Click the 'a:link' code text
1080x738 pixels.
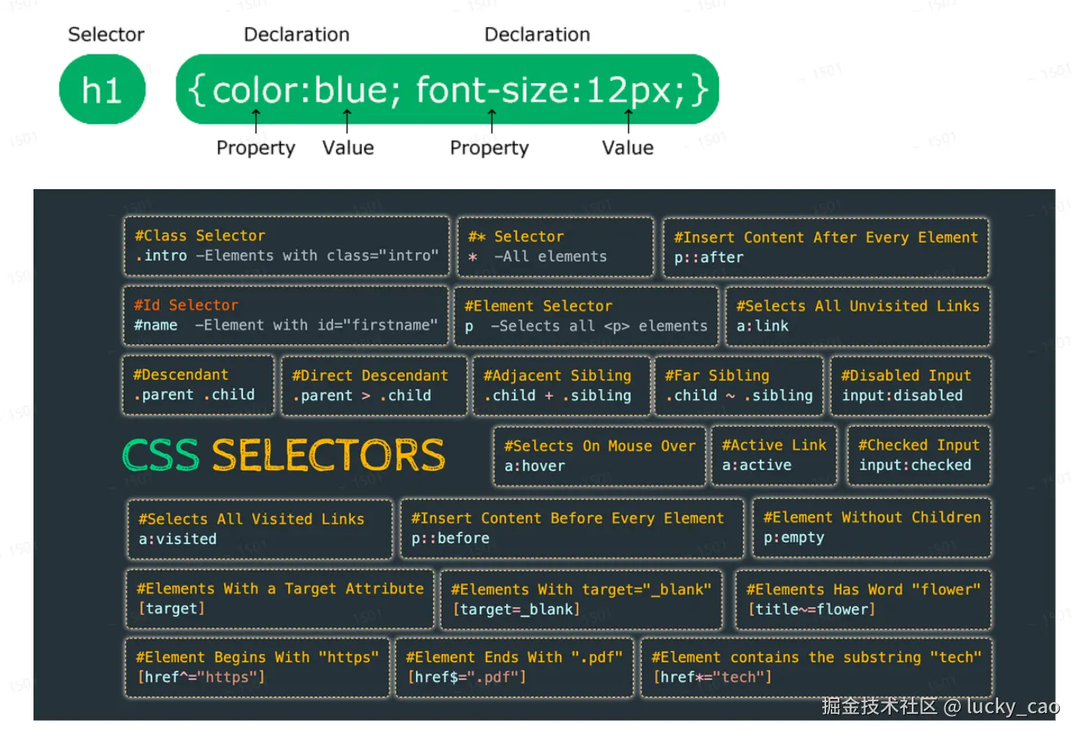(762, 326)
